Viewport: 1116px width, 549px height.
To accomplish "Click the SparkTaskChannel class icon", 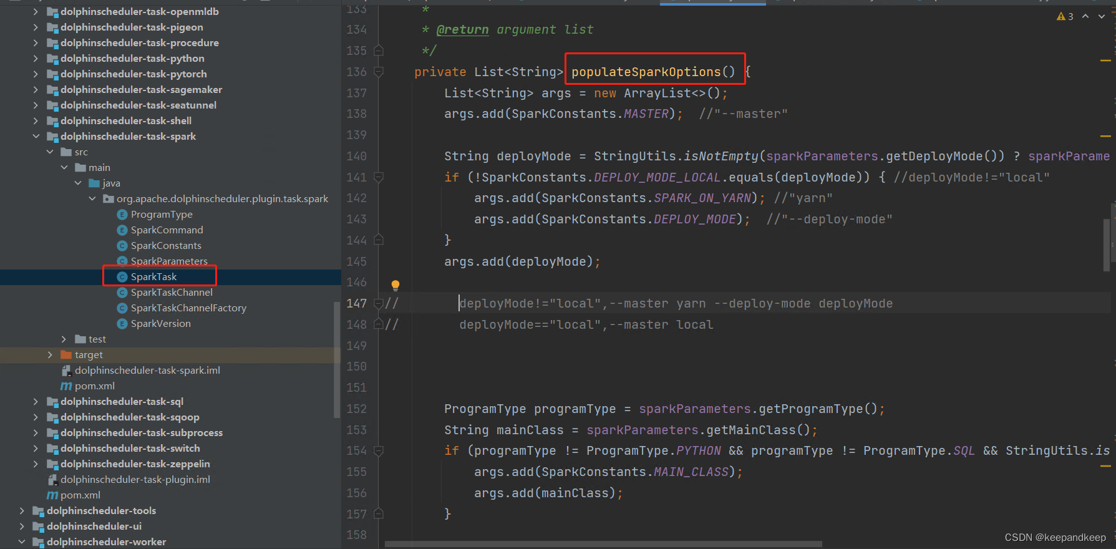I will pyautogui.click(x=122, y=293).
